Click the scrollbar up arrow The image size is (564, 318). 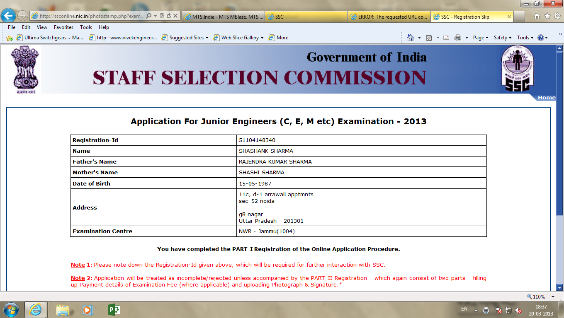pos(559,48)
